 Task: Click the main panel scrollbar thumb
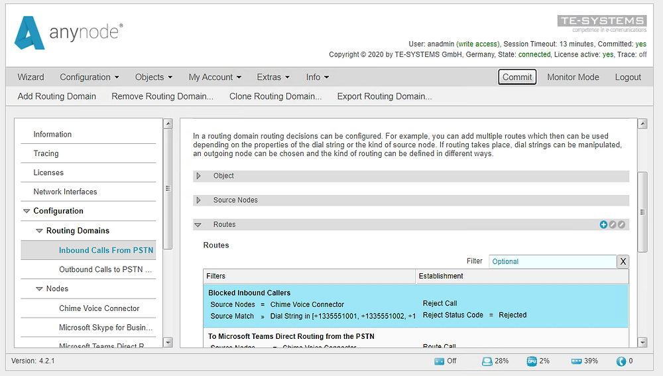642,212
